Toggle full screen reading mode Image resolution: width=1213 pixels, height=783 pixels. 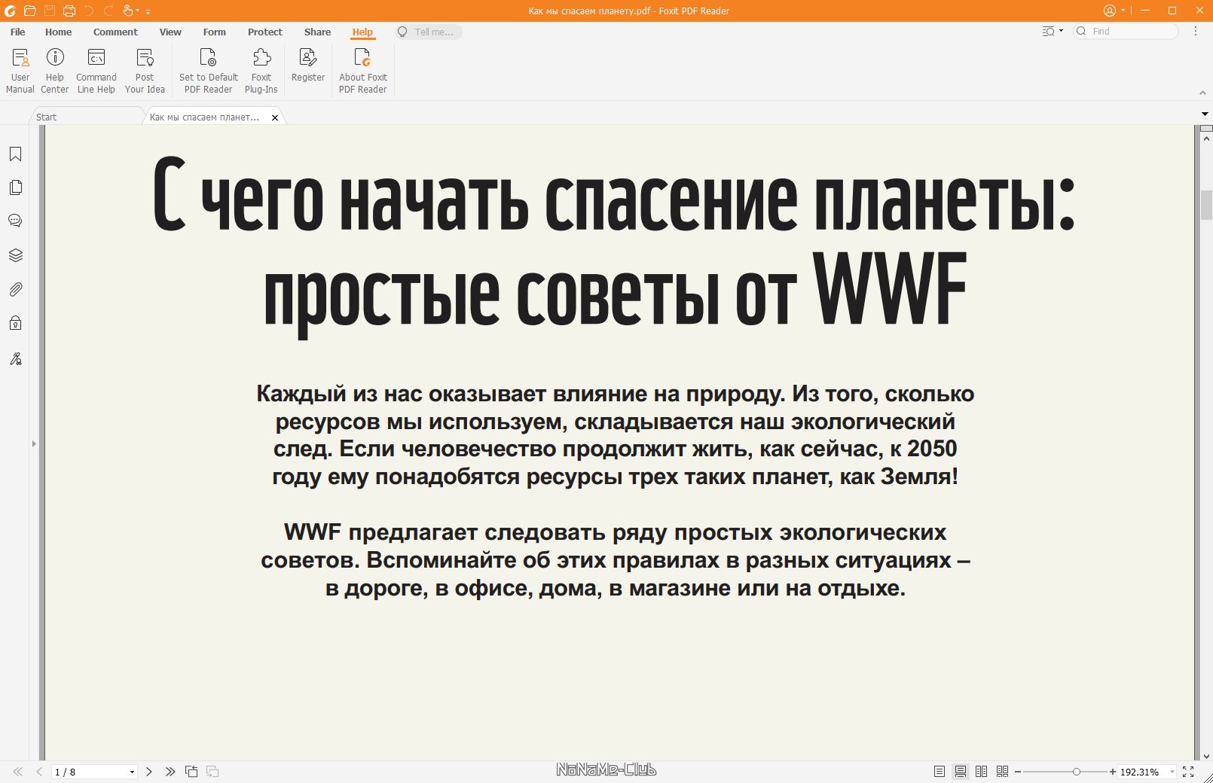1188,772
